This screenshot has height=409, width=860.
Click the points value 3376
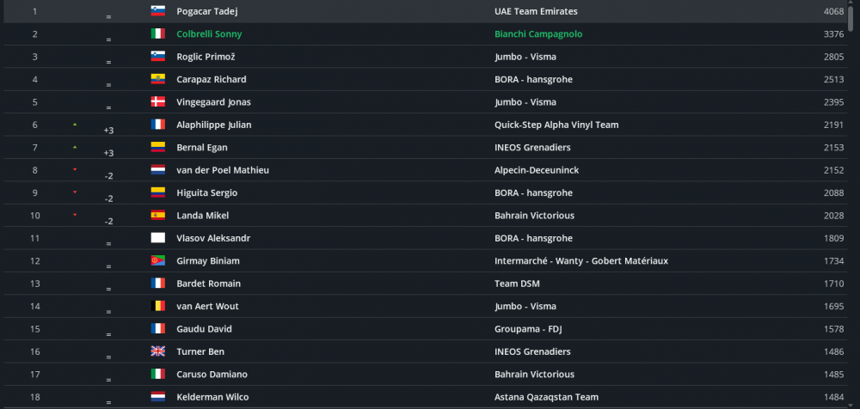coord(833,34)
